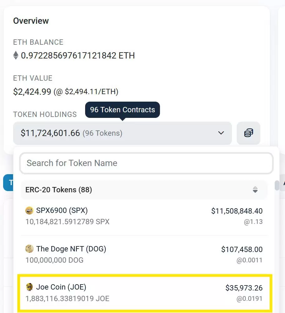285x313 pixels.
Task: Collapse the ERC-20 Tokens (88) header
Action: pos(59,190)
